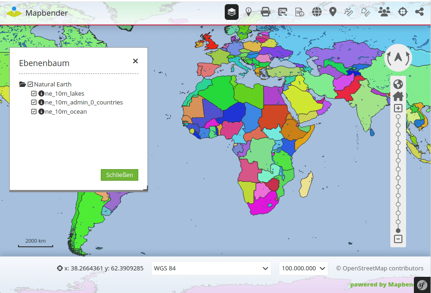Collapse the Natural Earth folder
This screenshot has height=293, width=431.
tap(22, 84)
